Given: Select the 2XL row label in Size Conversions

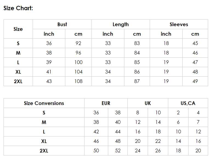Looking at the screenshot, I should [x=44, y=151].
